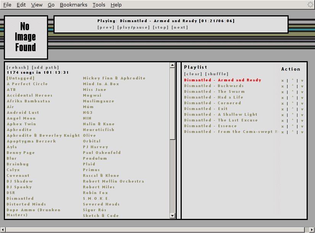Clear the playlist with [clear]
This screenshot has width=315, height=233.
coord(193,74)
